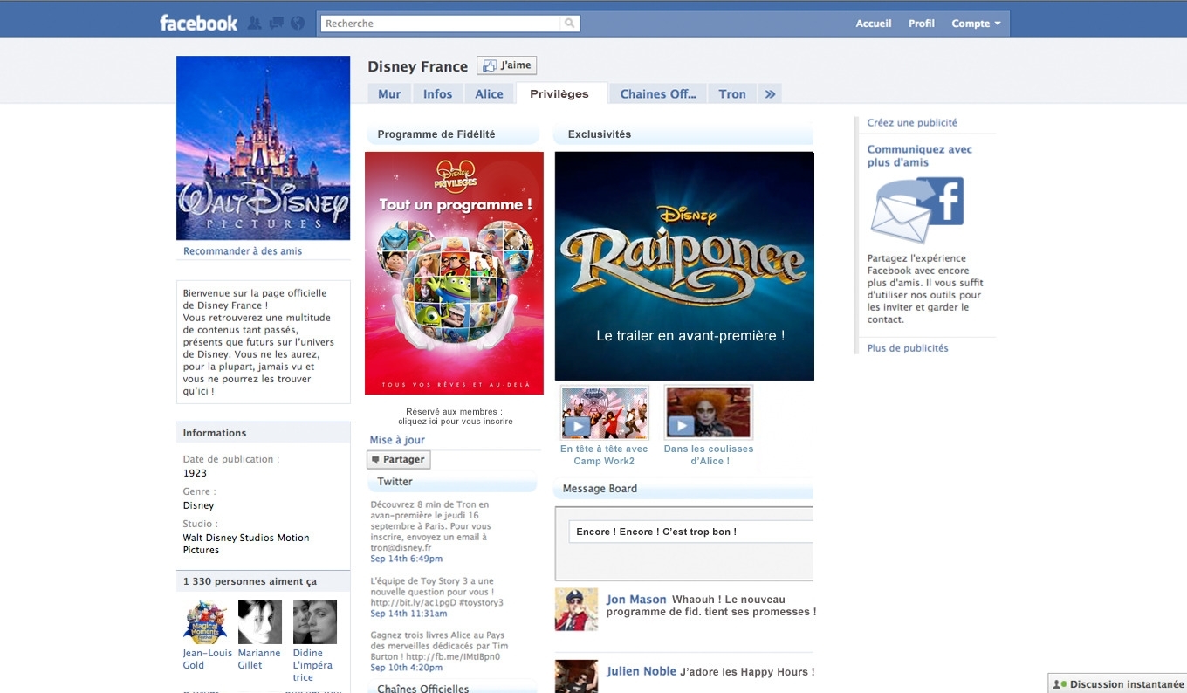1187x693 pixels.
Task: Open the friend requests icon
Action: 255,24
